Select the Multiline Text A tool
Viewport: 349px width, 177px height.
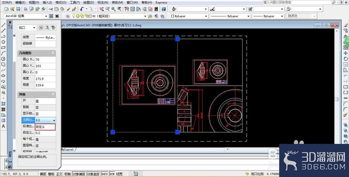[x=3, y=126]
